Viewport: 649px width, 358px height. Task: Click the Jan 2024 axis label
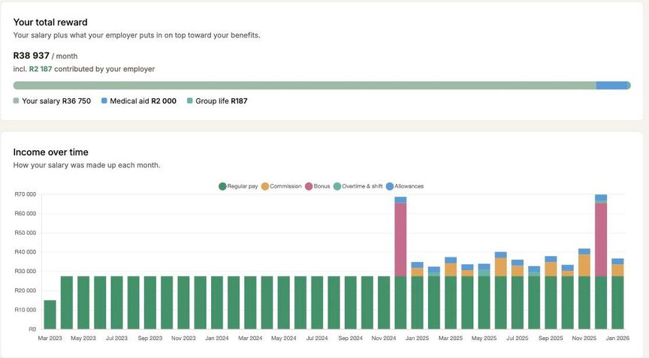(x=217, y=338)
